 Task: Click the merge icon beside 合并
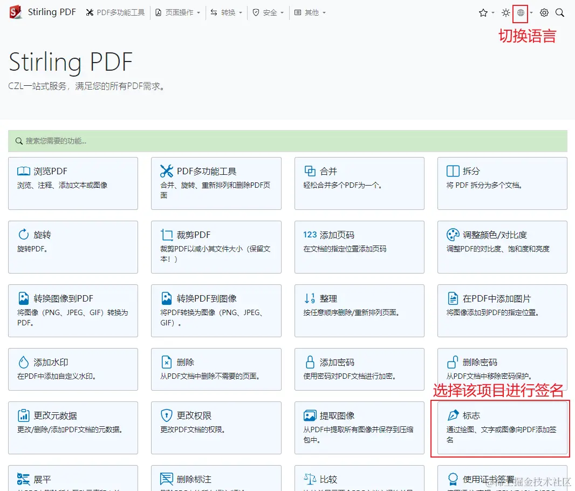click(x=310, y=171)
